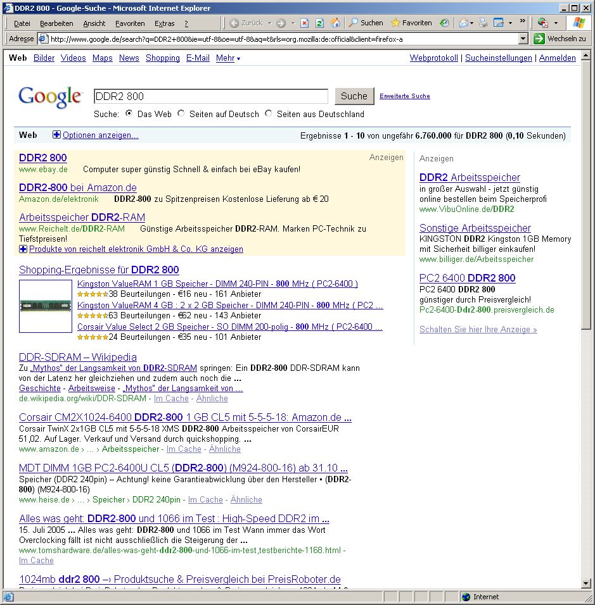Click the mail envelope toolbar icon
Screen dimensions: 595x605
pyautogui.click(x=464, y=23)
